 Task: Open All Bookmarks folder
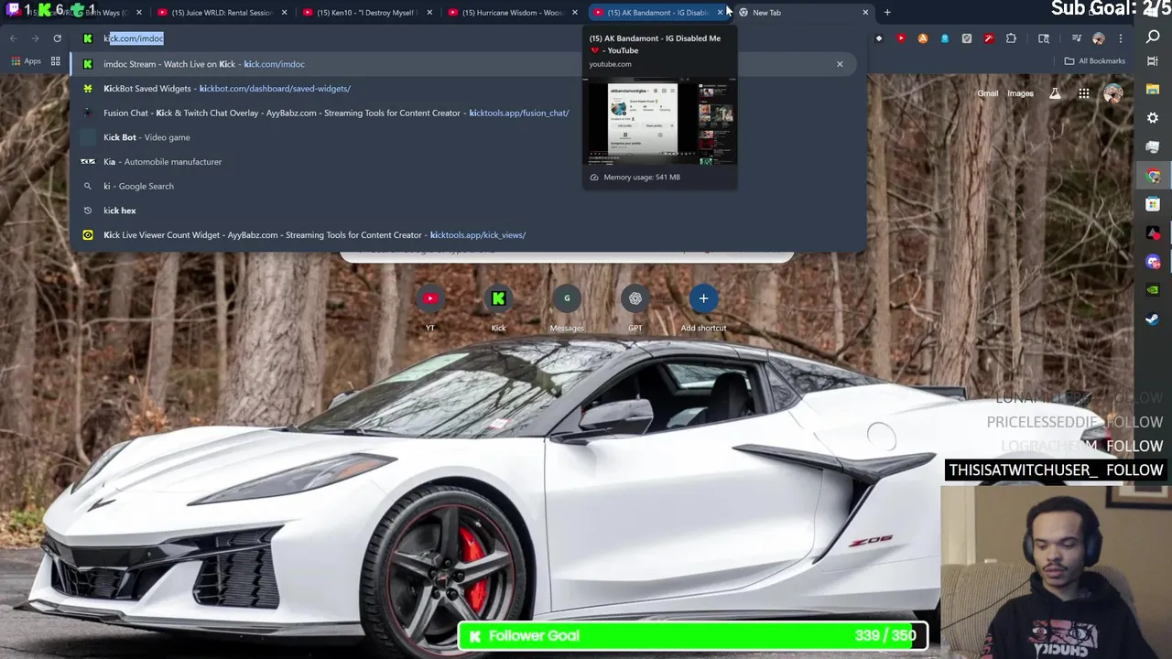click(x=1094, y=61)
